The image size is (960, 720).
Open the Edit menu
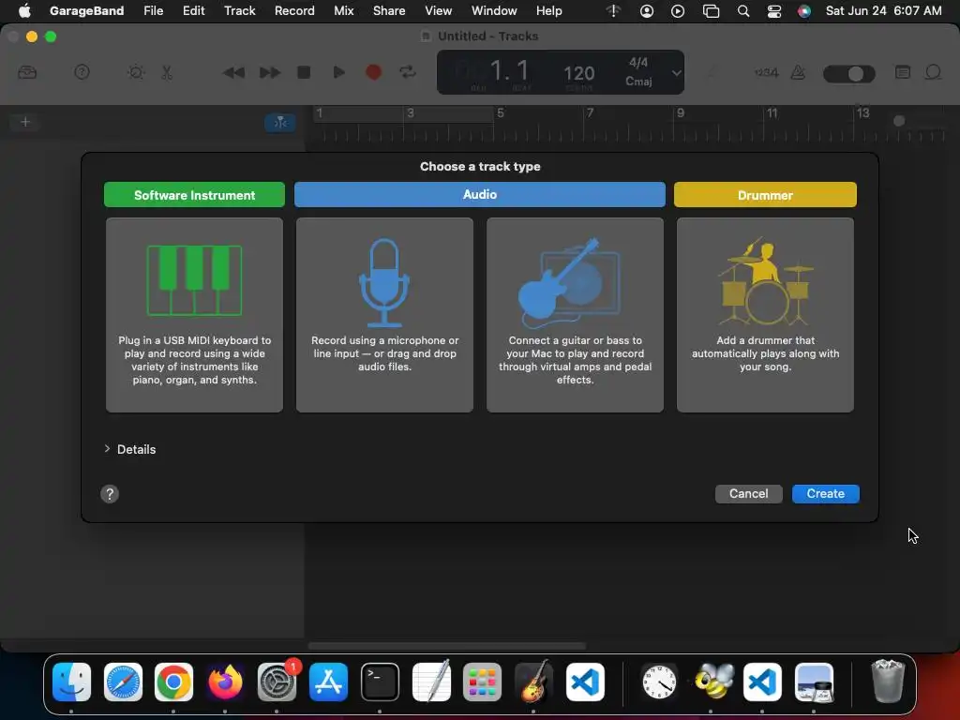point(193,10)
